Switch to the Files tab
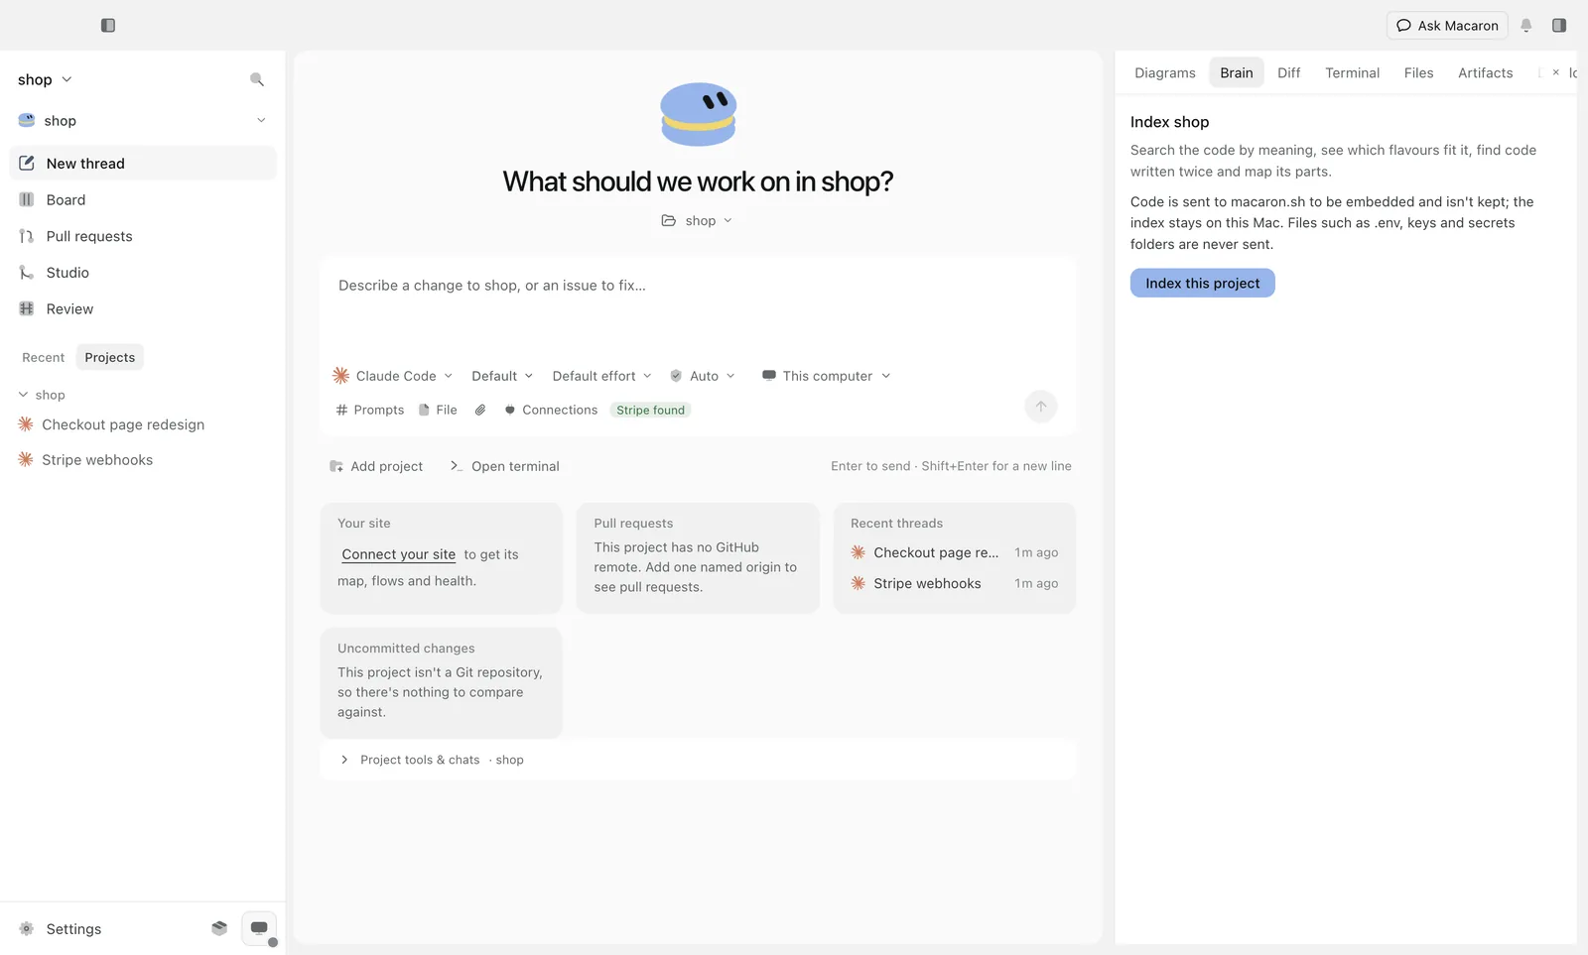1588x955 pixels. click(1418, 72)
